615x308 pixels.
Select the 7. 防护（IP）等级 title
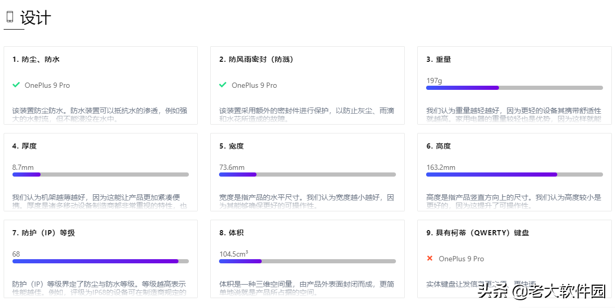[x=44, y=233]
